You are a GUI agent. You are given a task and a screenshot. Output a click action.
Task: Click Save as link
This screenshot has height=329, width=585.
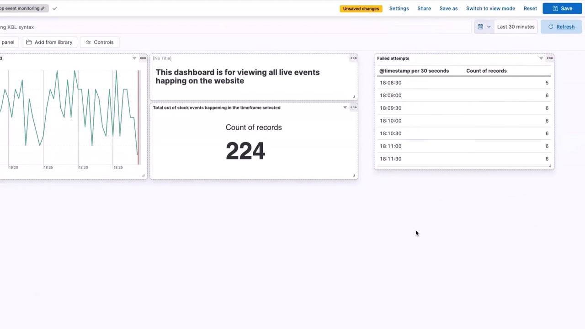(x=448, y=8)
